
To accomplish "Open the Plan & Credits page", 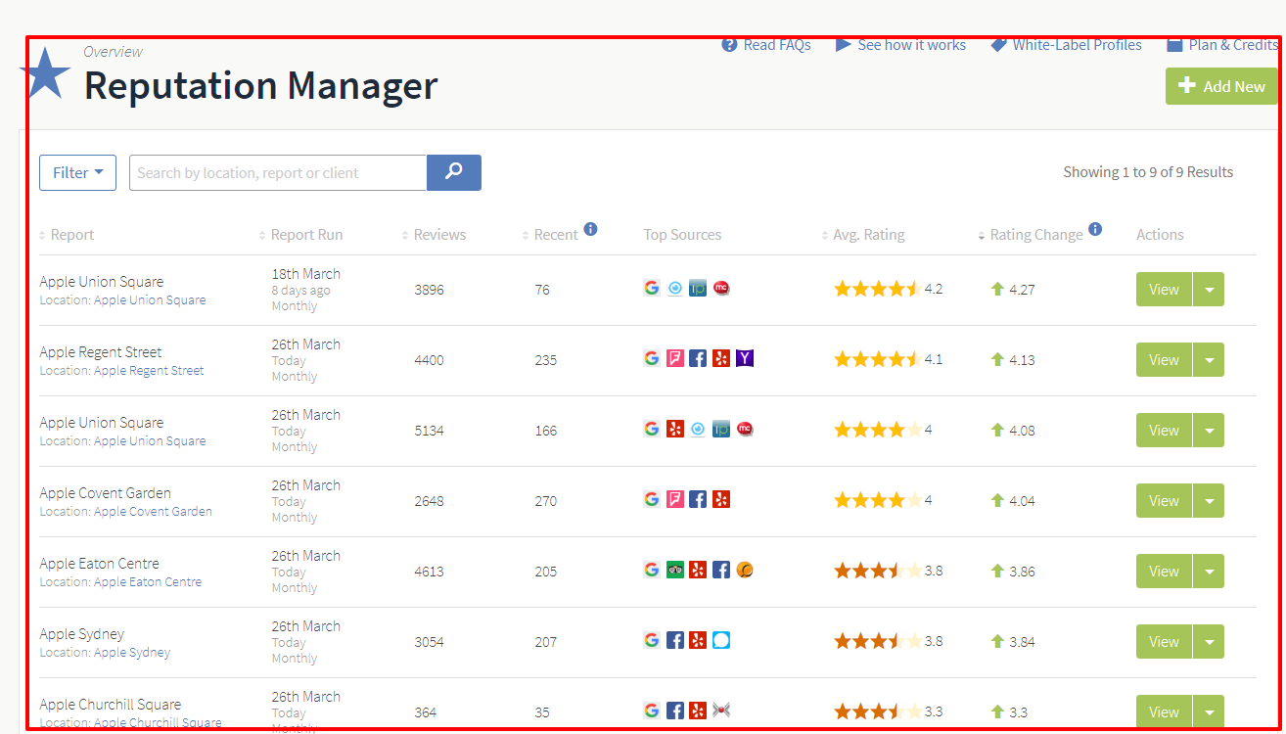I will tap(1222, 44).
